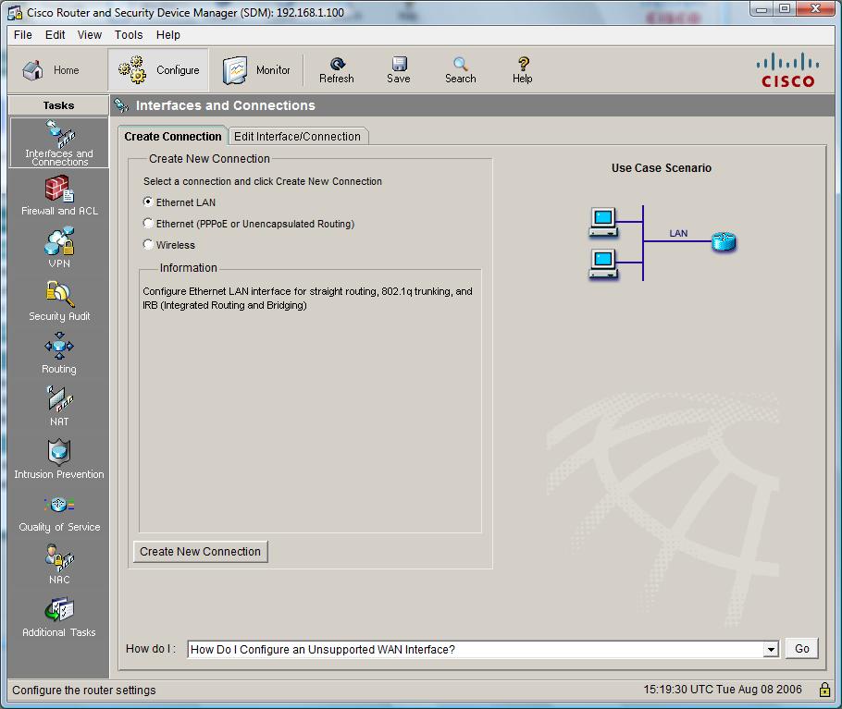Open the Firewall and ACL task
This screenshot has height=709, width=842.
coord(59,196)
